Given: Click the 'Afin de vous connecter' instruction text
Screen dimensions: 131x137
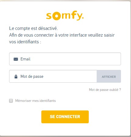Looking at the screenshot, I should click(62, 35).
